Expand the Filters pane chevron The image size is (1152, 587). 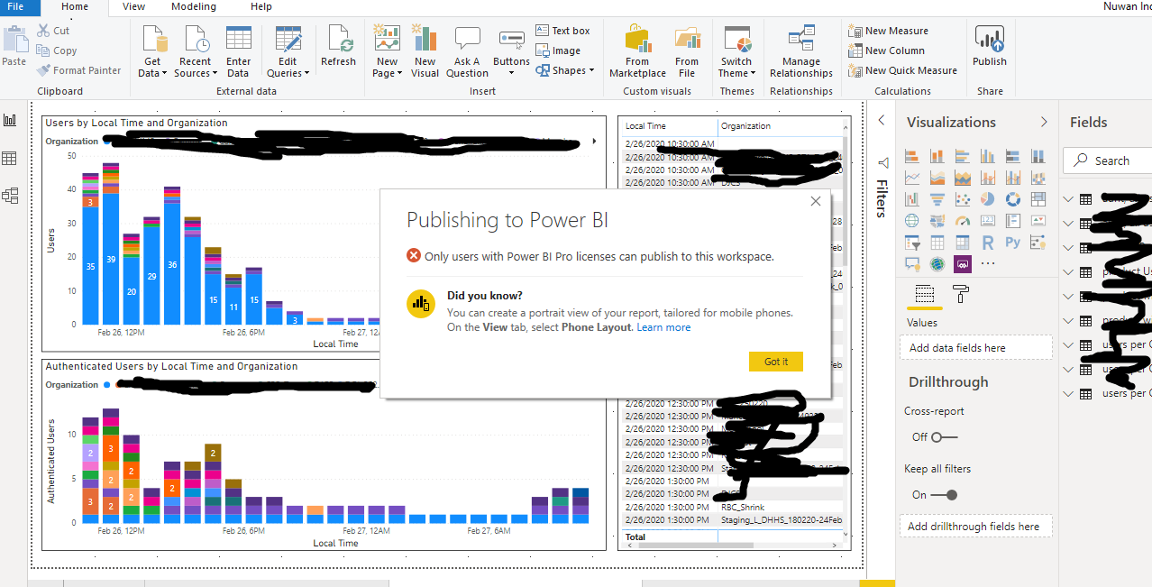tap(882, 121)
